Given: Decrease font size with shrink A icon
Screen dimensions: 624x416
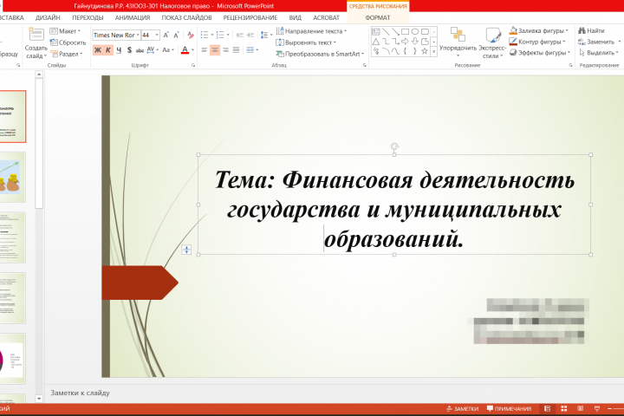Looking at the screenshot, I should point(176,35).
